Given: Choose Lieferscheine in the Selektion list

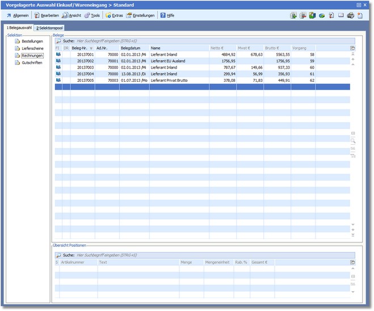Looking at the screenshot, I should 32,49.
